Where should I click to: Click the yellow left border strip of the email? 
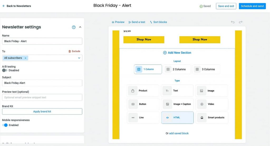(x=116, y=85)
